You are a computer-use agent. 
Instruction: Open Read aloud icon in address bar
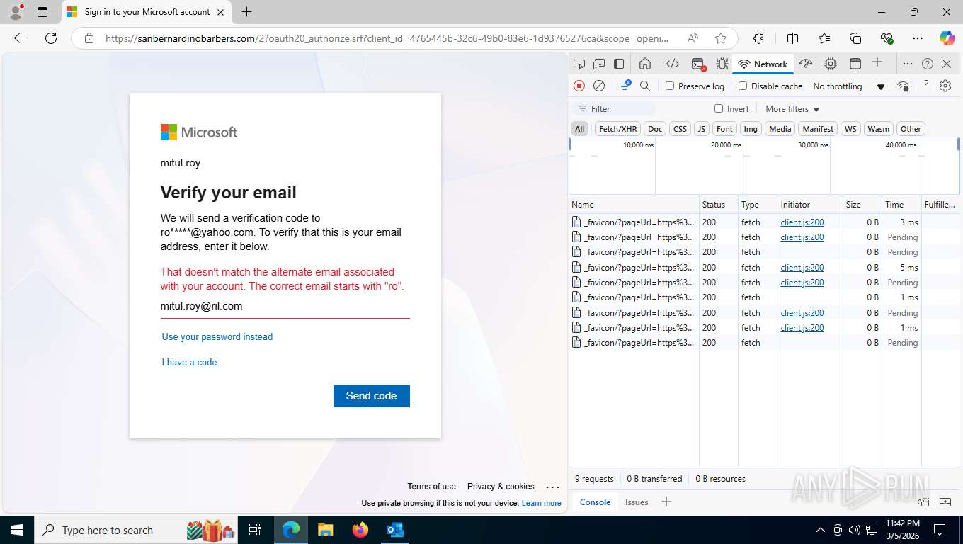[693, 38]
